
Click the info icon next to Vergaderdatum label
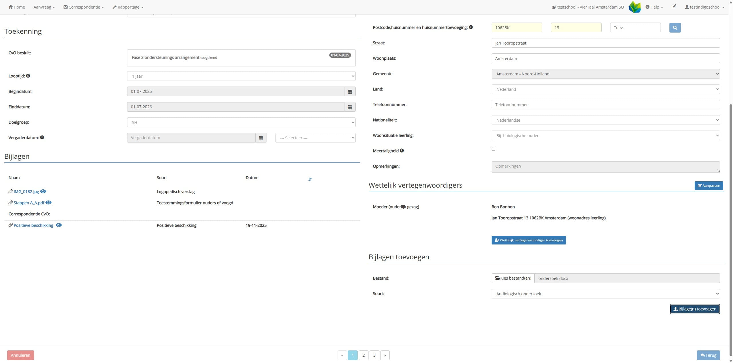tap(42, 137)
